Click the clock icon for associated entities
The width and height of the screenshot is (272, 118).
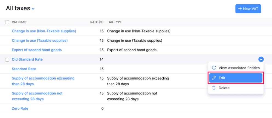(x=214, y=68)
